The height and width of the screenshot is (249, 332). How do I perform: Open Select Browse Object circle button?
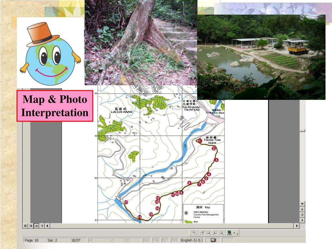(302, 215)
